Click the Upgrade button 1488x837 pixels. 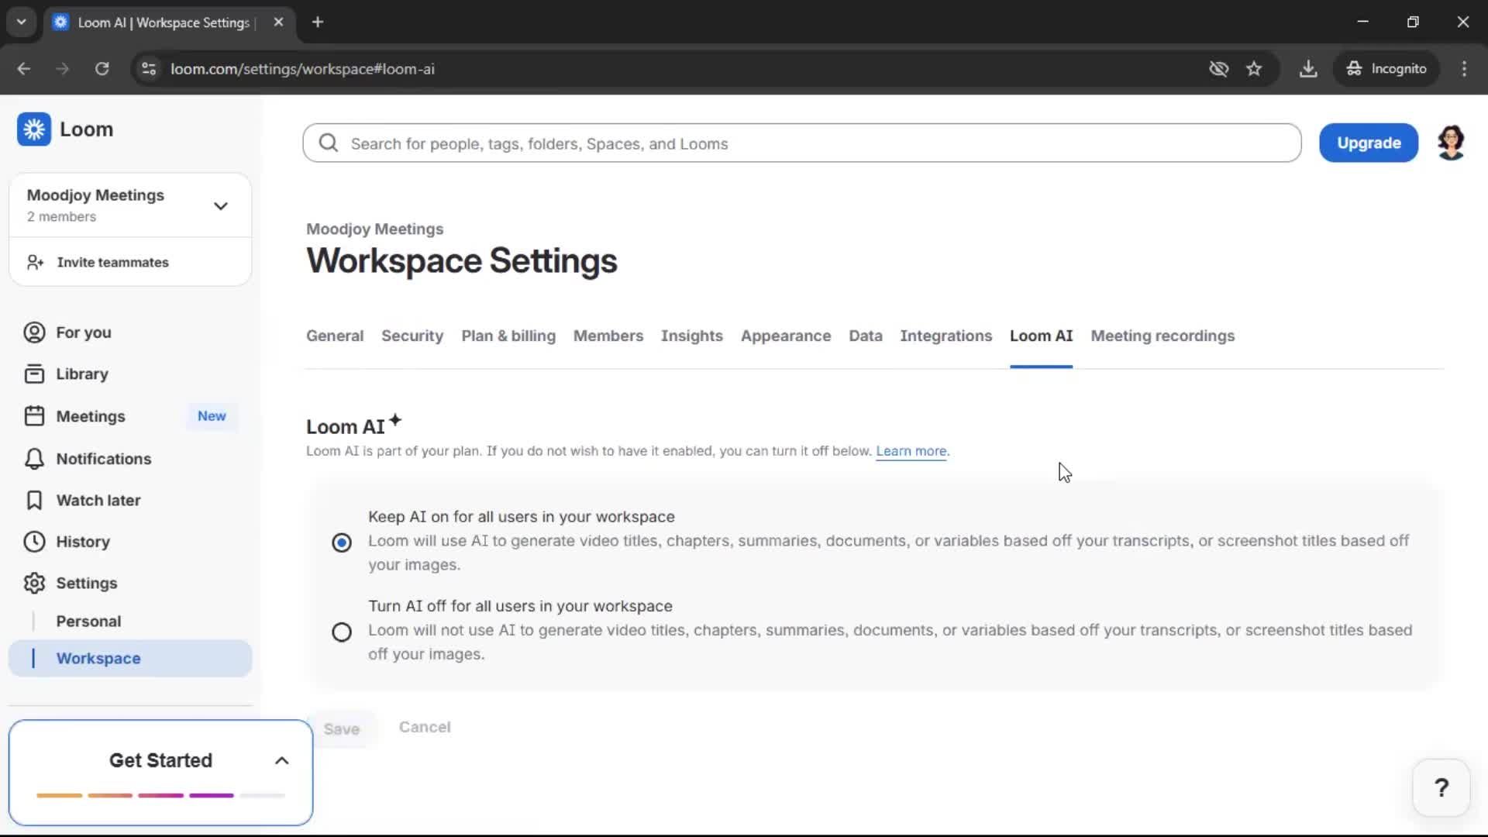(x=1369, y=143)
